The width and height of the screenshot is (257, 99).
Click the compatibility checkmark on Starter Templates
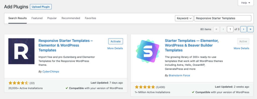(x=193, y=92)
